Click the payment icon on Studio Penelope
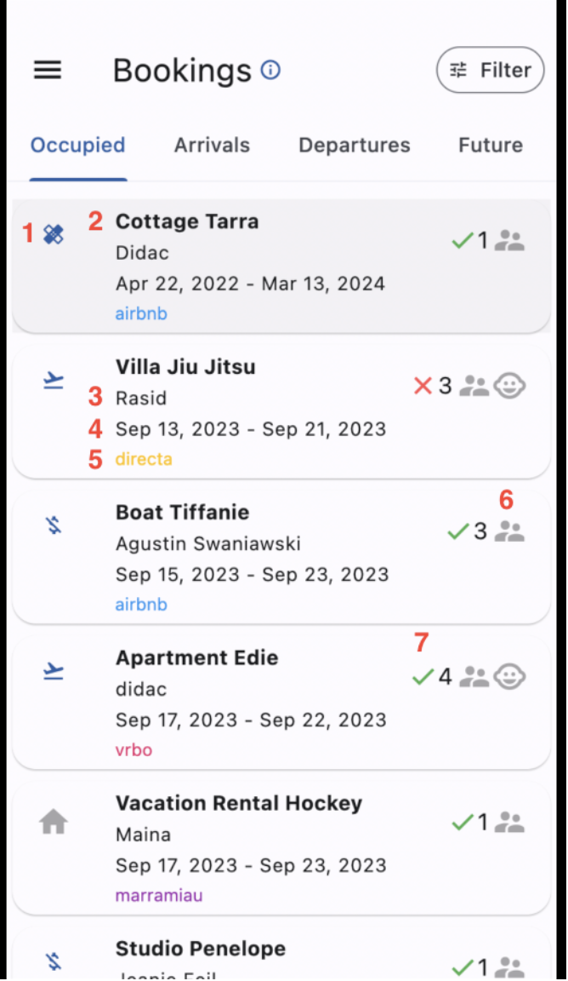This screenshot has height=981, width=568. pyautogui.click(x=53, y=960)
